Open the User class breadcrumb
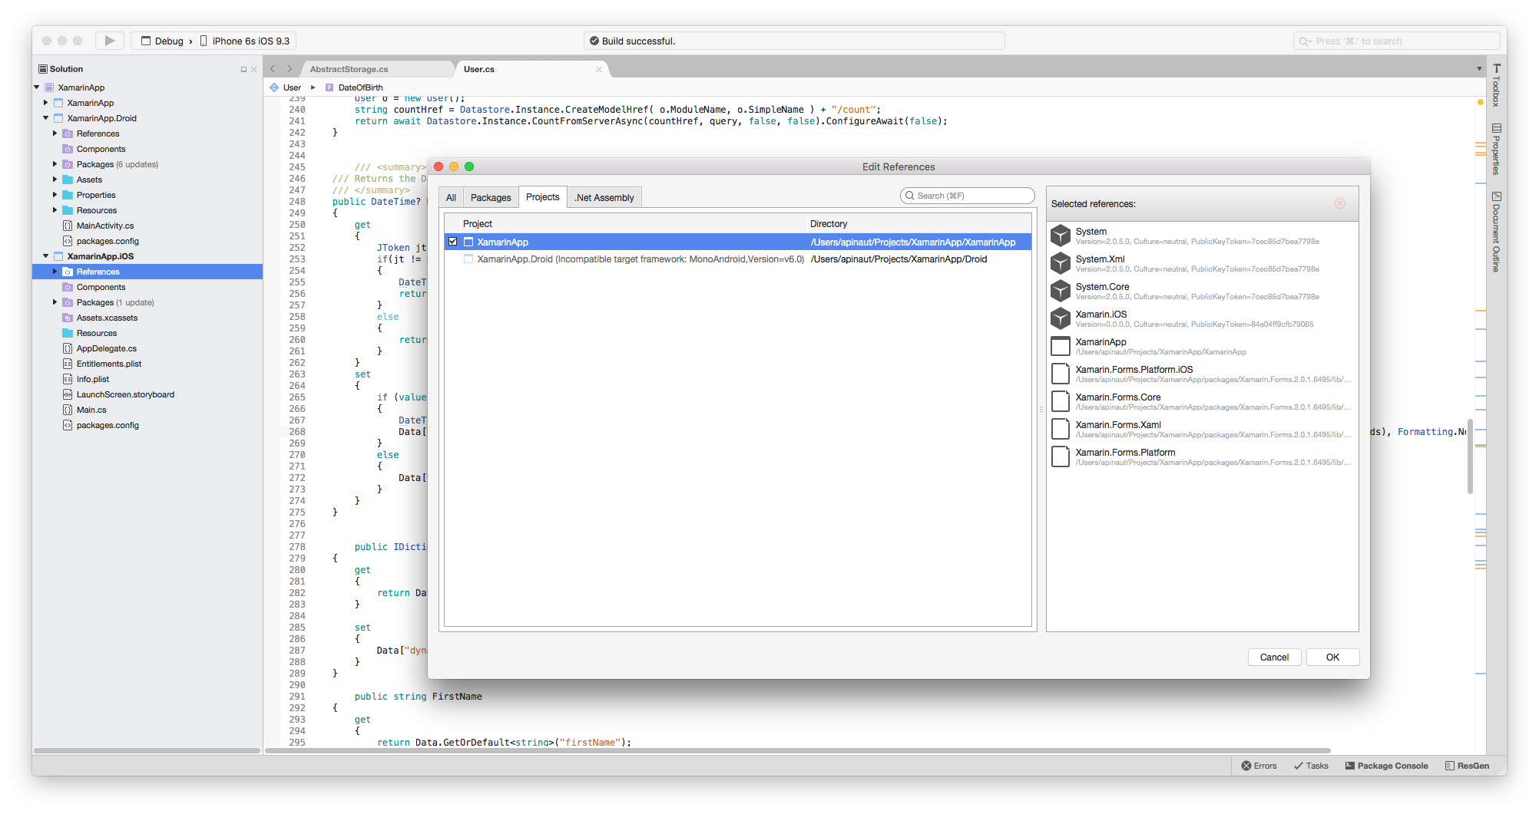Screen dimensions: 1539x814 pos(292,87)
